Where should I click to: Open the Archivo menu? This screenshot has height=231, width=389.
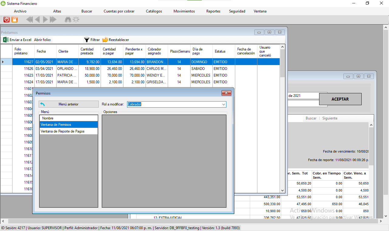click(x=20, y=11)
